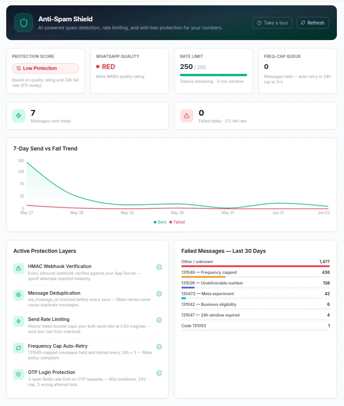Select the Send Rate Limiting title

[48, 319]
